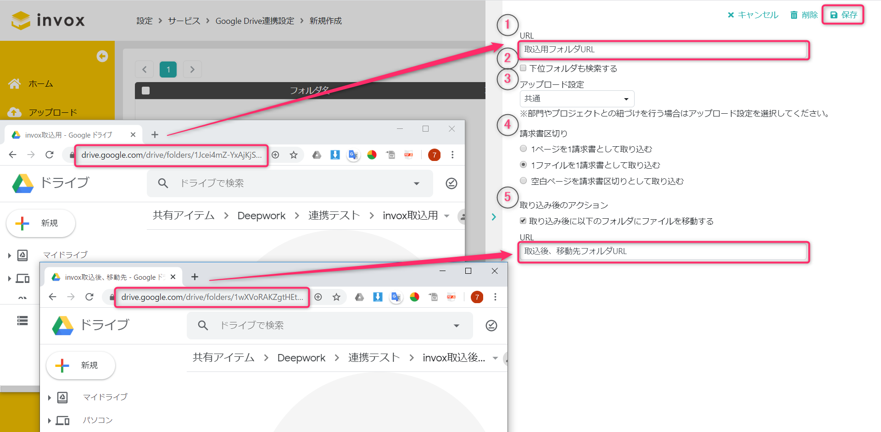The image size is (881, 432).
Task: Click the colorful pie extension icon in the invox取込後 window
Action: point(414,297)
